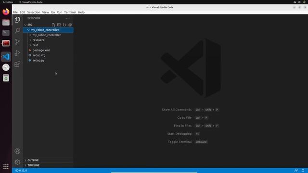Open Explorer views and more actions menu

68,18
